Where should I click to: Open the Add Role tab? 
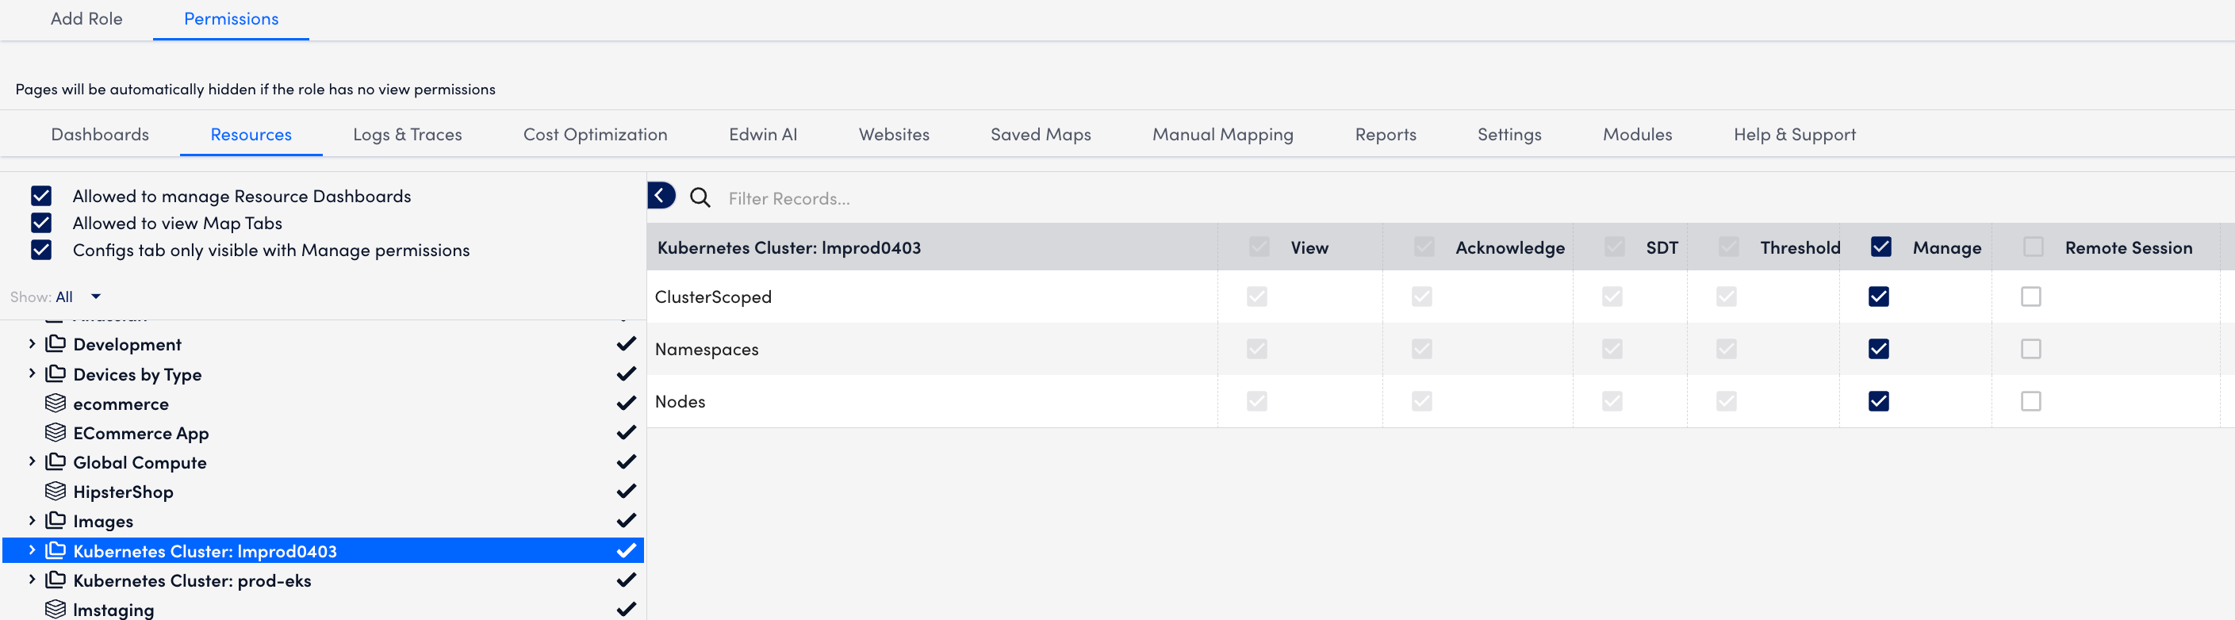pos(86,19)
